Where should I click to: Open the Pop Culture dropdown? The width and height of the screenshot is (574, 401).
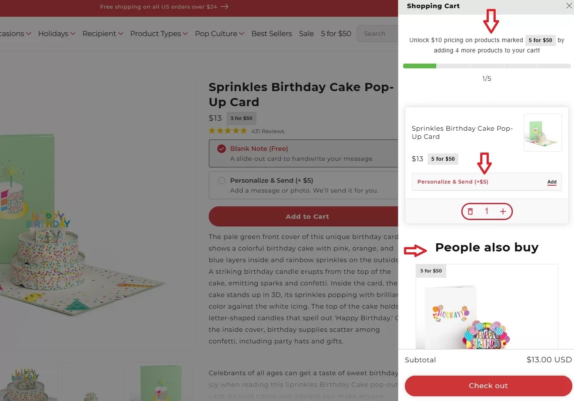219,34
